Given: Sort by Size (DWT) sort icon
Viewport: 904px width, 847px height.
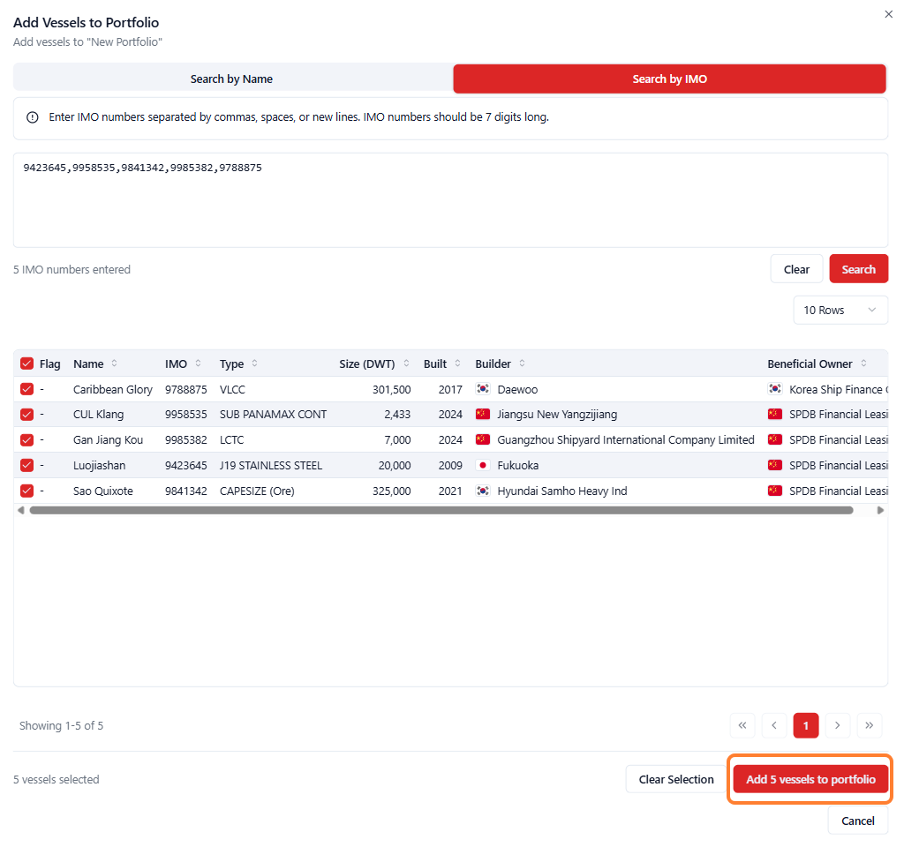Looking at the screenshot, I should coord(406,364).
